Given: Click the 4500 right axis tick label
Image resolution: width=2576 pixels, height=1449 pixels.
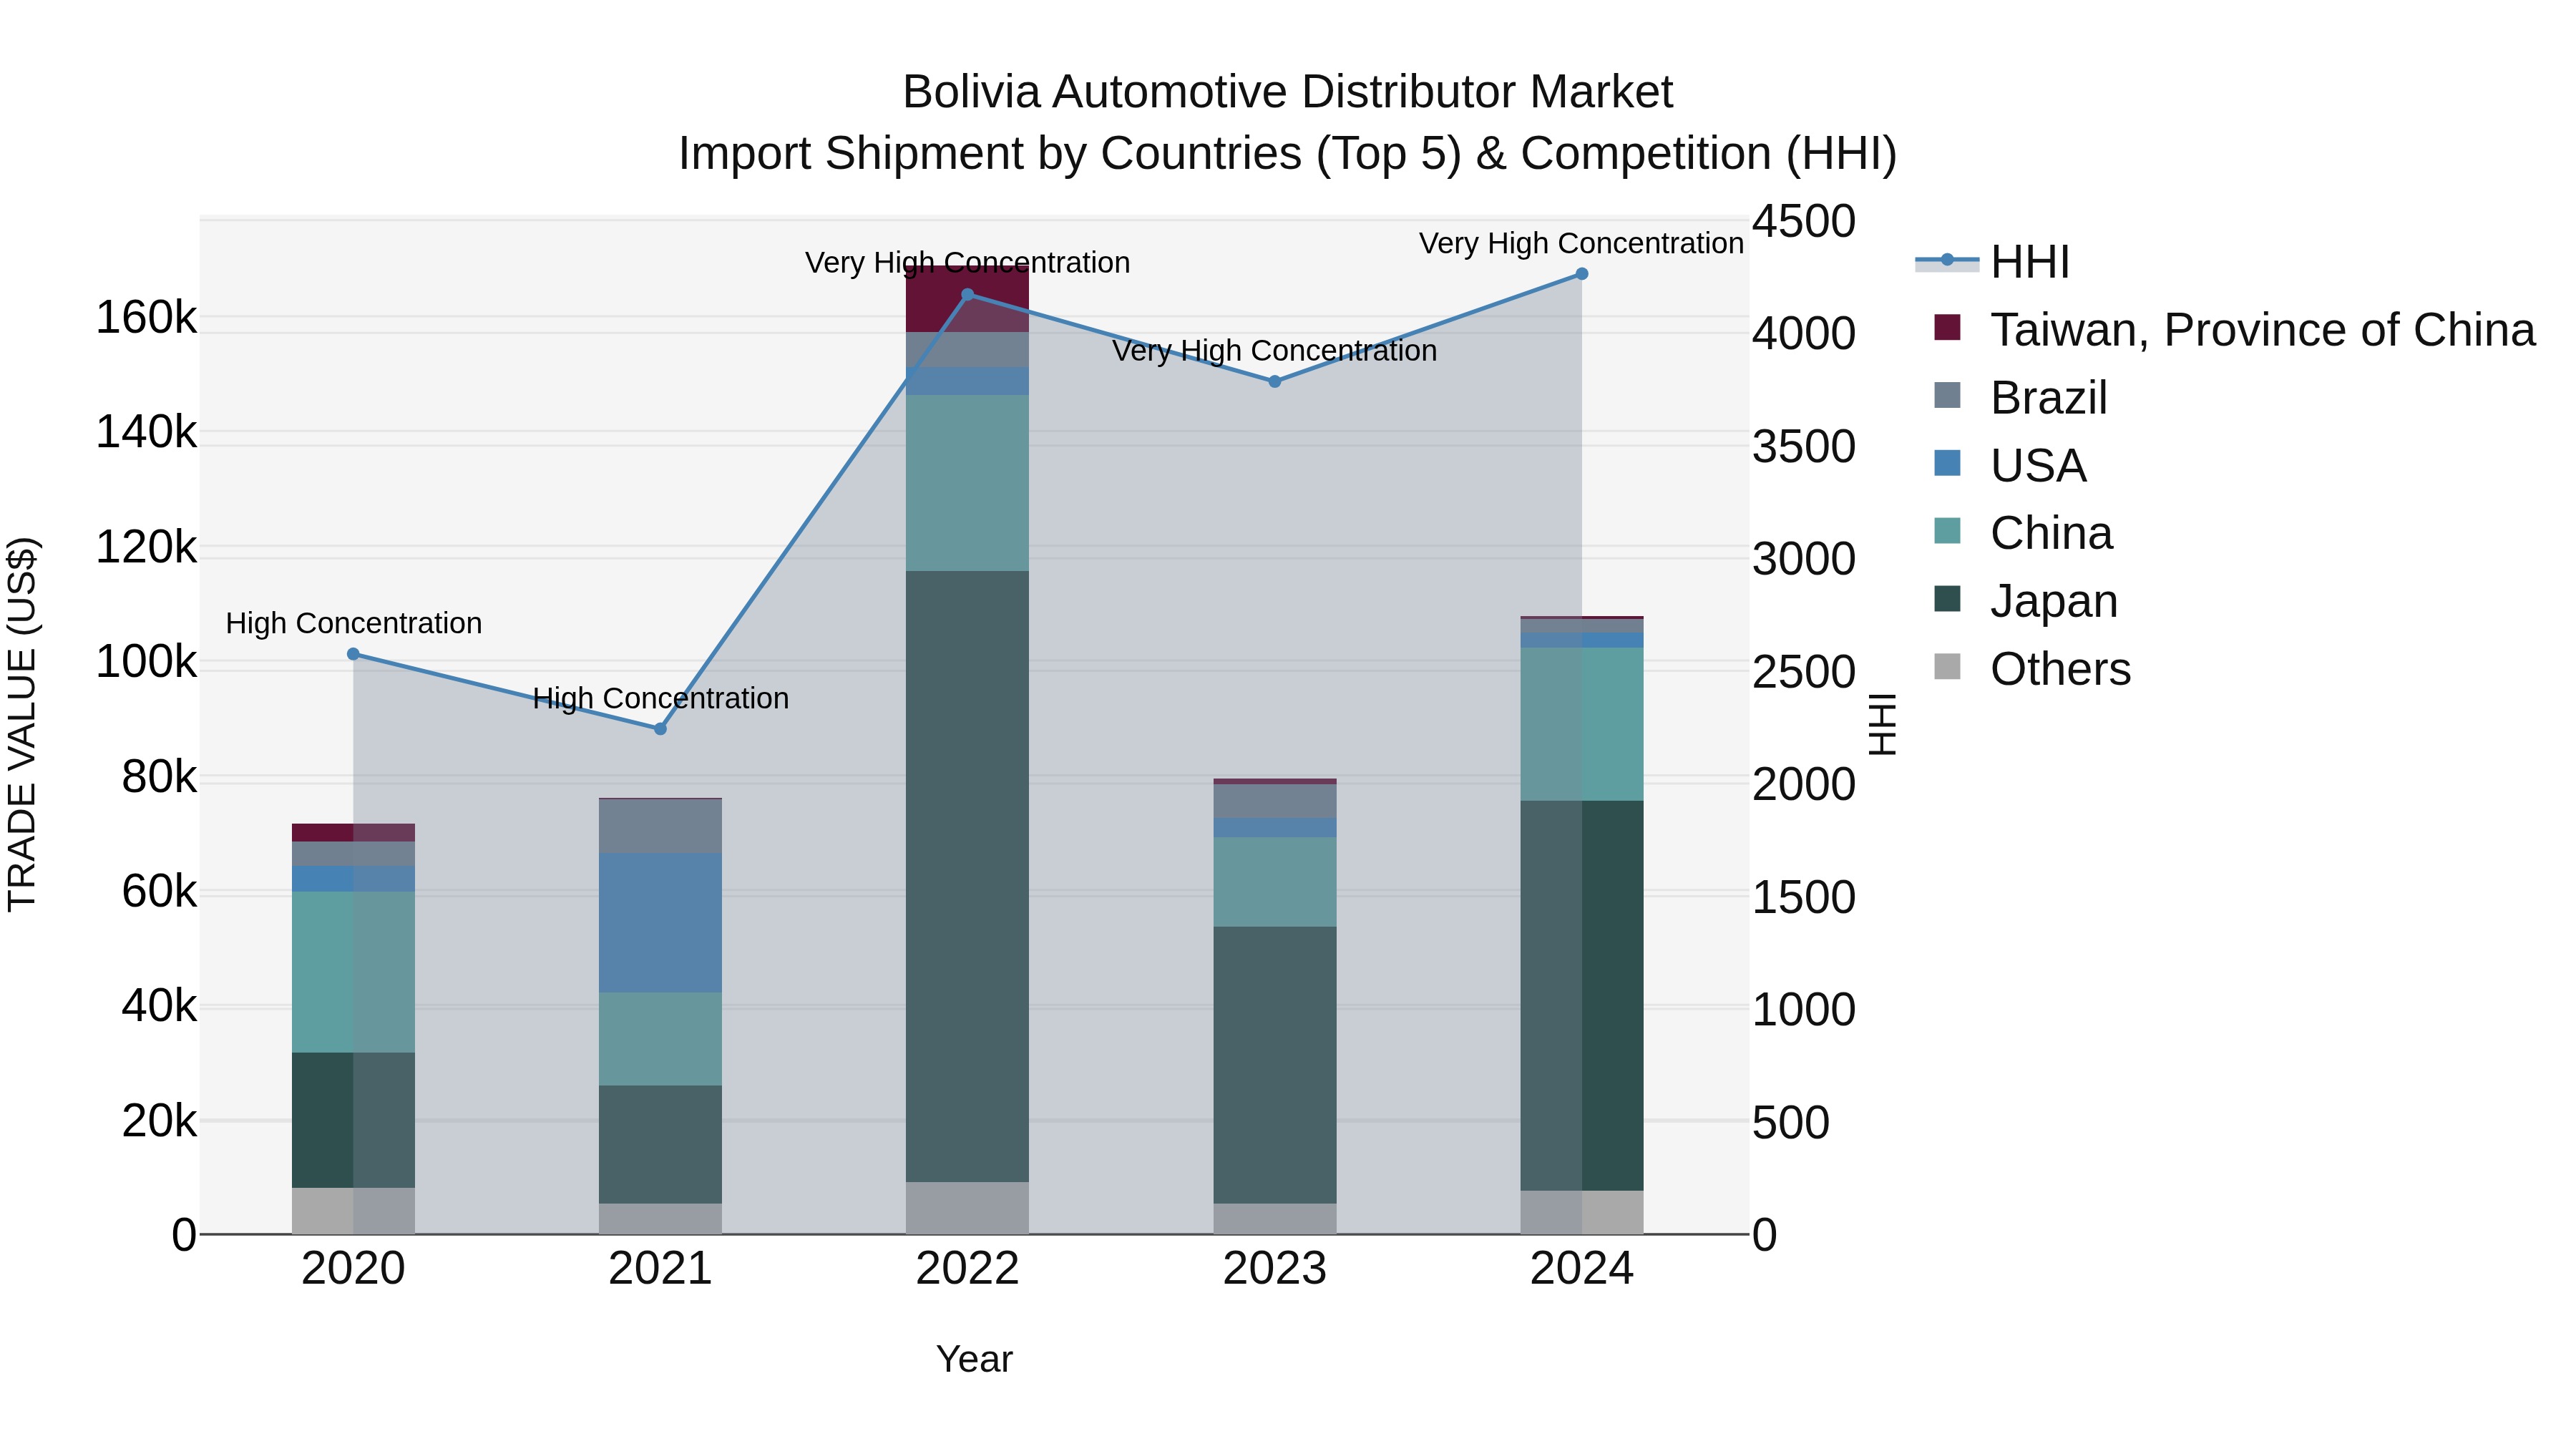Looking at the screenshot, I should [x=1804, y=221].
